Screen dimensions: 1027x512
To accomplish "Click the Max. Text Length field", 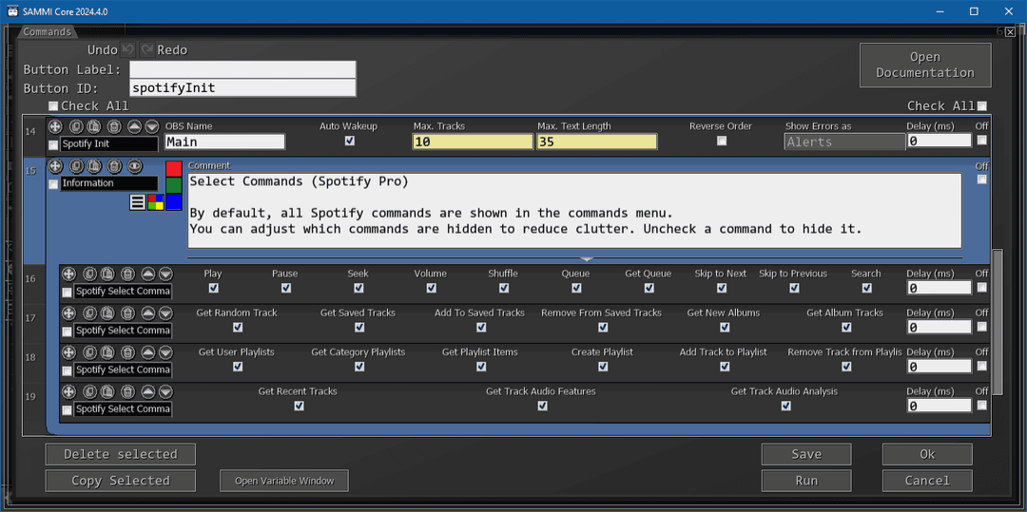I will (x=596, y=142).
